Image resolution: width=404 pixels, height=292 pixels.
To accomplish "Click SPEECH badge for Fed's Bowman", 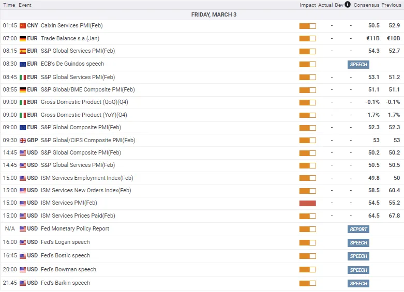I will (358, 270).
